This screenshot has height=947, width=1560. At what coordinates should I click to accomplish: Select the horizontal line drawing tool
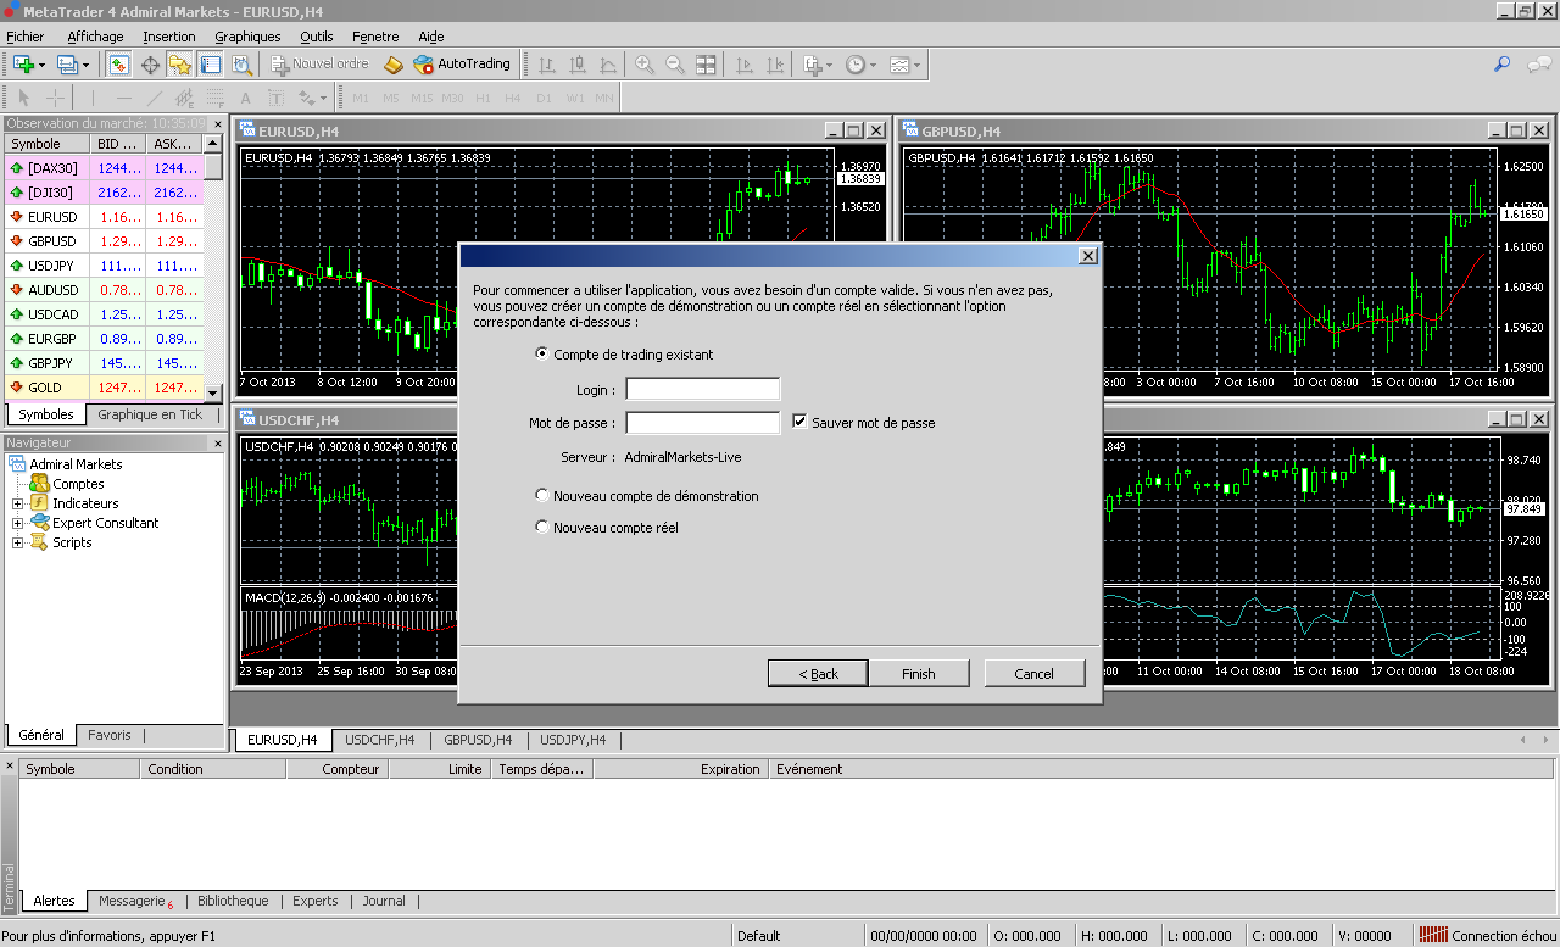click(124, 97)
